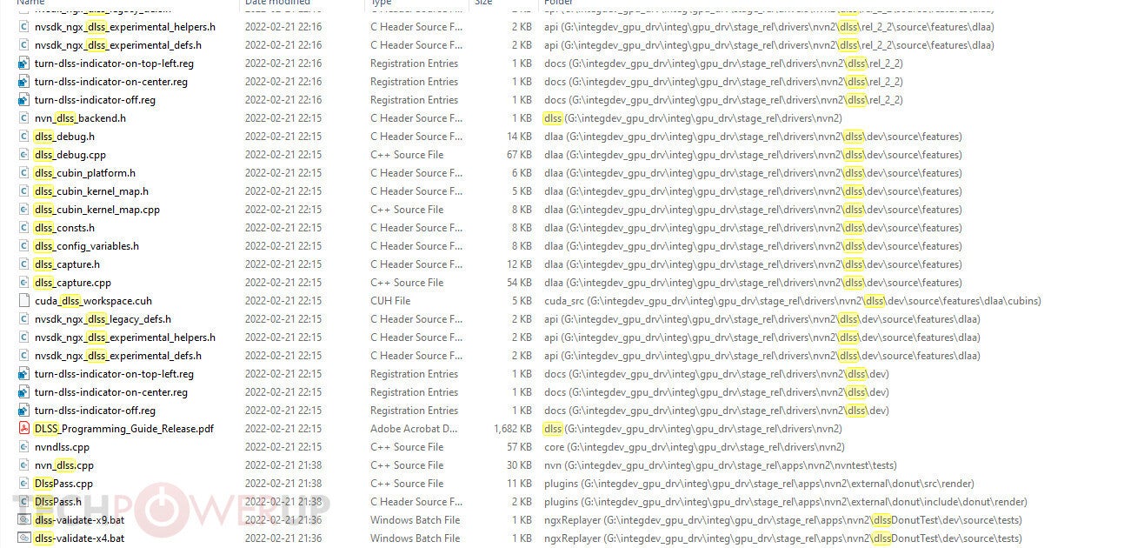Select the icon of dlss_cubin_platform.h
Viewport: 1144px width, 548px height.
coord(24,173)
